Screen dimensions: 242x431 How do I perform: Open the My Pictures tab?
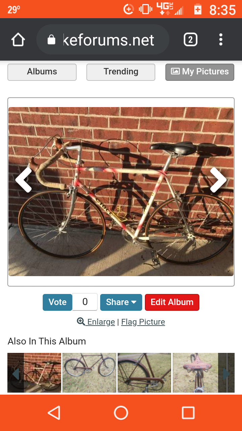pyautogui.click(x=200, y=72)
